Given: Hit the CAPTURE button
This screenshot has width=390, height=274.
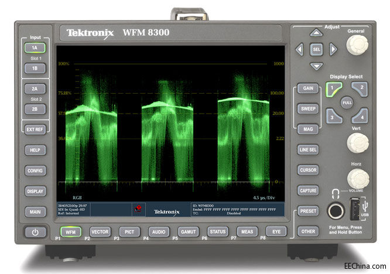Looking at the screenshot, I should (308, 190).
